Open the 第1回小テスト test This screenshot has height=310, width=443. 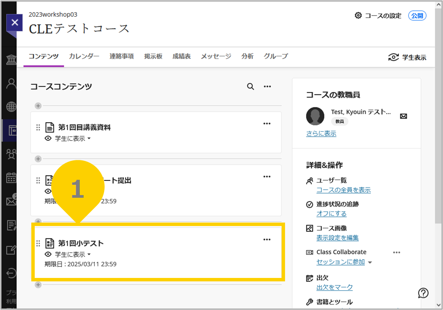coord(81,243)
